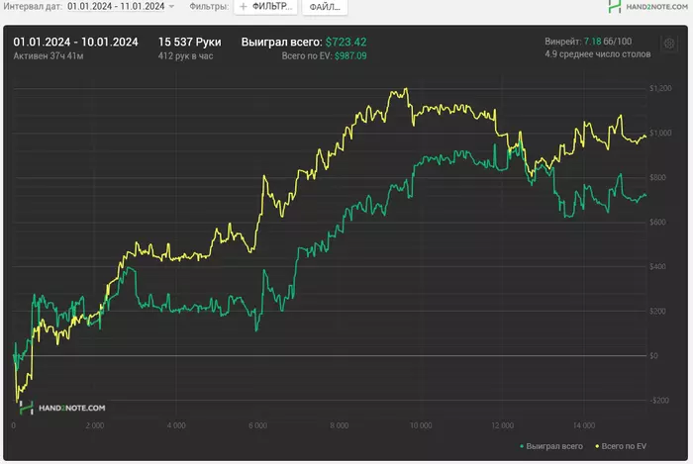Open chart settings gear icon
This screenshot has width=693, height=464.
[x=669, y=44]
